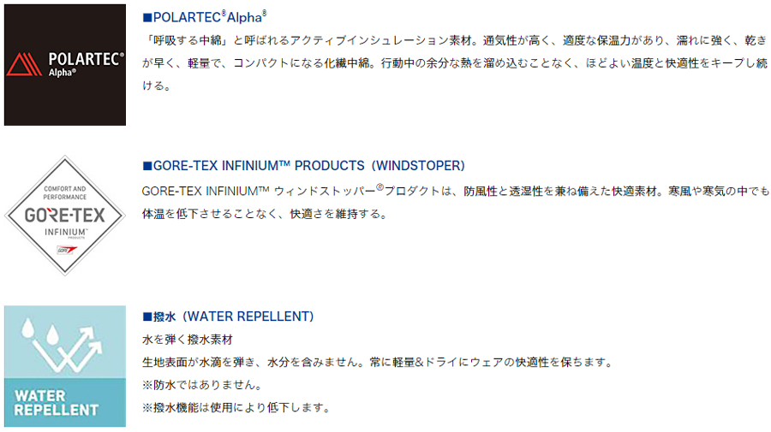The width and height of the screenshot is (771, 432).
Task: Click the 撥水 (WATER REPELLENT) heading
Action: [x=228, y=317]
